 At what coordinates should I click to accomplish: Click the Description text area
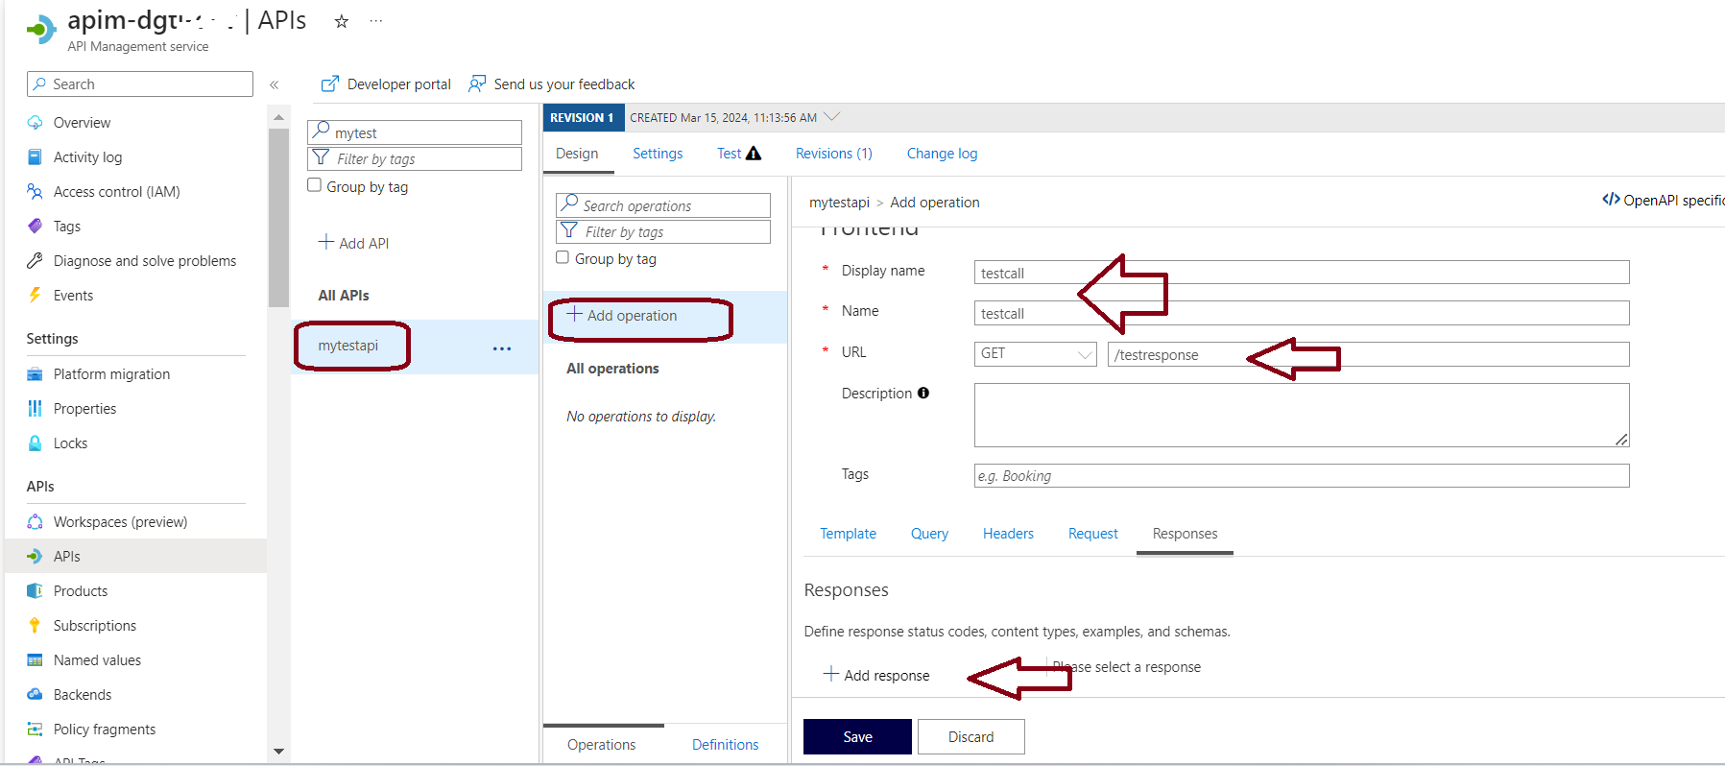pyautogui.click(x=1302, y=415)
